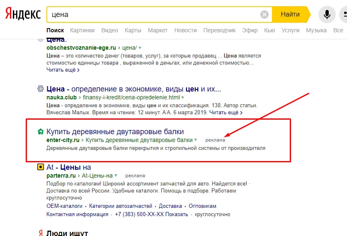Open the Услуги tab
The width and height of the screenshot is (347, 236).
(290, 30)
